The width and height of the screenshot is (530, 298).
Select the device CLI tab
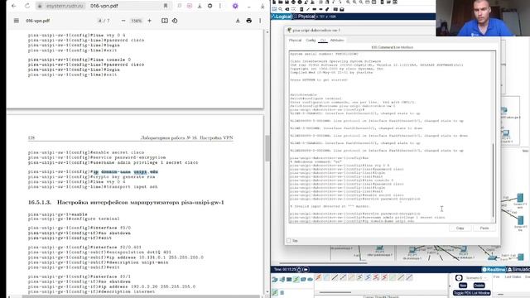pos(323,41)
